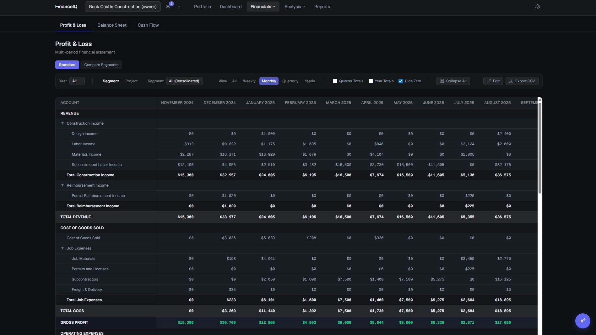Click the Edit pencil button
Screen dimensions: 596x335
pos(493,81)
